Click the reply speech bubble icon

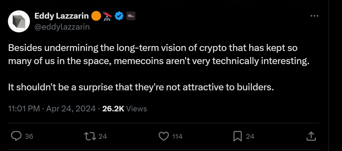pos(16,136)
